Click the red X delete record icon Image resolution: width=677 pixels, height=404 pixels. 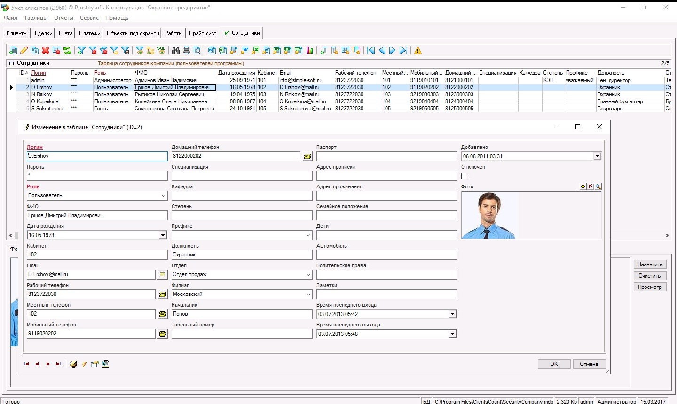pos(46,50)
